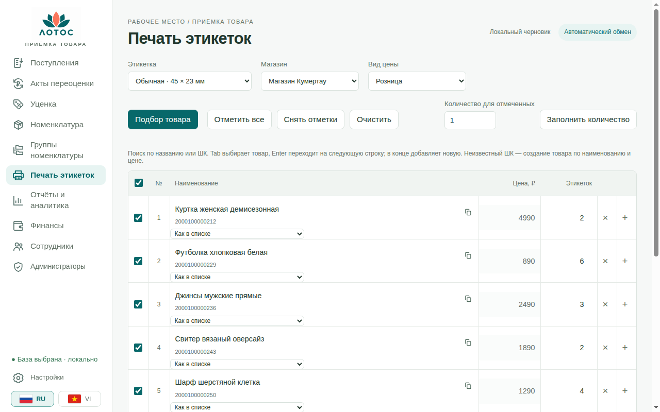Click the Акты переоценки icon

pyautogui.click(x=19, y=83)
